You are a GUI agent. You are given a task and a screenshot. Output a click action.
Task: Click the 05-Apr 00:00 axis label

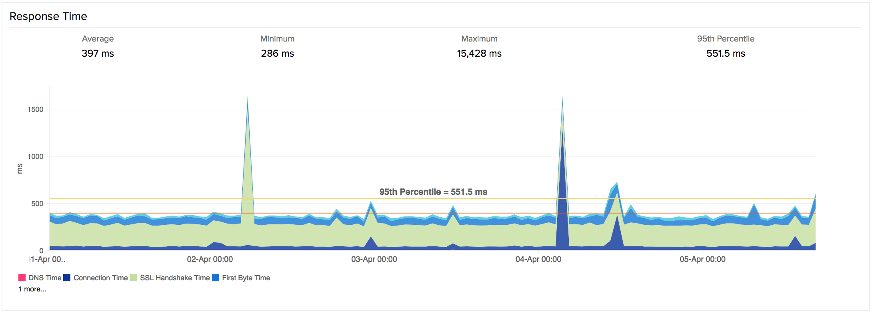(x=702, y=260)
